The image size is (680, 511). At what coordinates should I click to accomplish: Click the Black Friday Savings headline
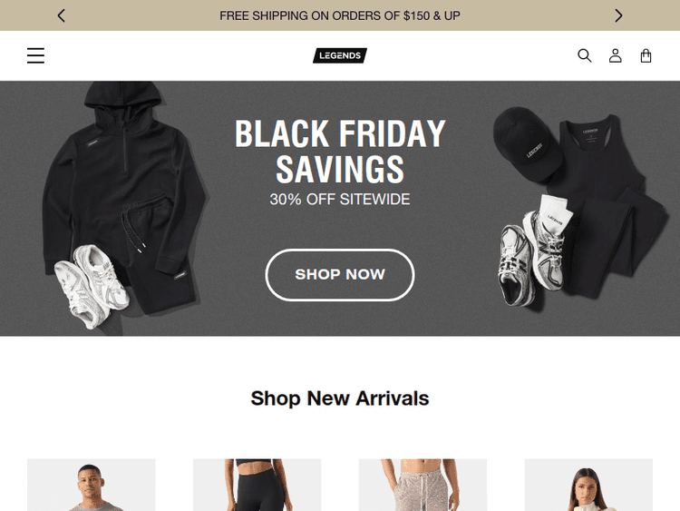[340, 151]
